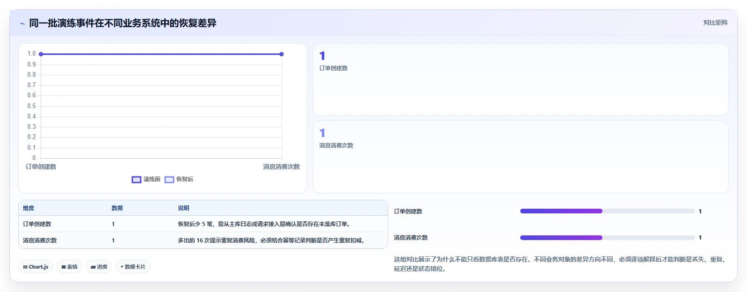
Task: Click the 对比矩阵 label in the header
Action: (x=715, y=22)
